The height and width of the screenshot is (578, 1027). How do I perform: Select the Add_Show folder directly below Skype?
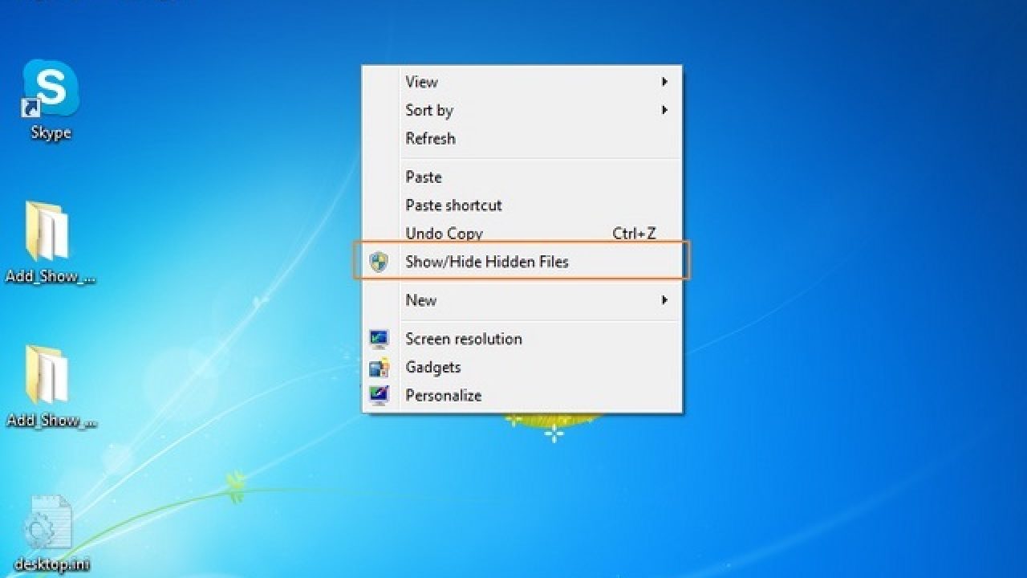(x=48, y=233)
